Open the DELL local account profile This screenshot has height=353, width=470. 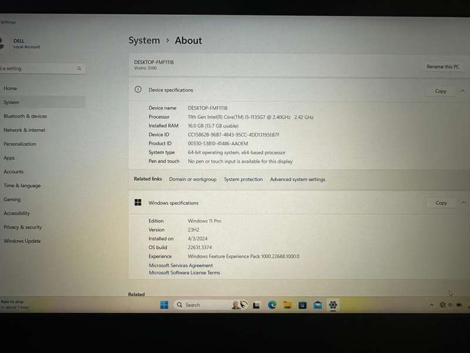tap(21, 44)
